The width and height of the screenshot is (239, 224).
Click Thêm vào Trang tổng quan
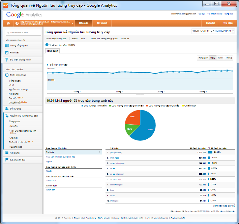(104, 39)
